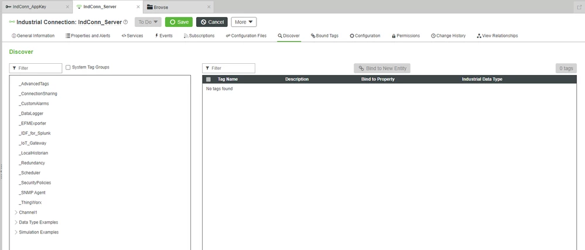This screenshot has width=585, height=250.
Task: Open the Services tab
Action: 132,36
